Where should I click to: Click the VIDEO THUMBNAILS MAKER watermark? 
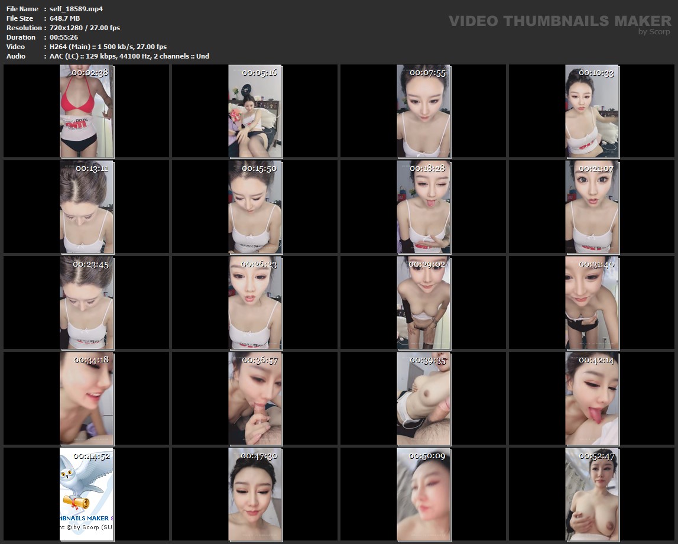559,21
